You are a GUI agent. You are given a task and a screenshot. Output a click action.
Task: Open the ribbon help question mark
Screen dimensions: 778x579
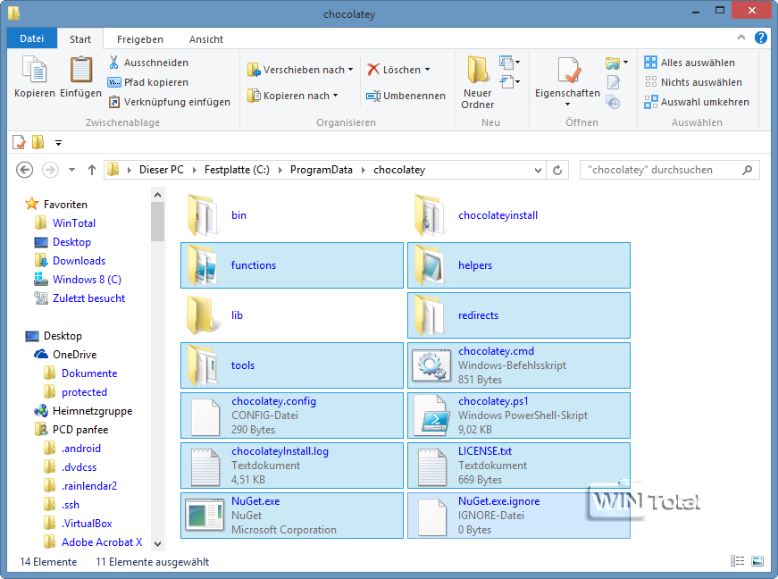point(760,38)
